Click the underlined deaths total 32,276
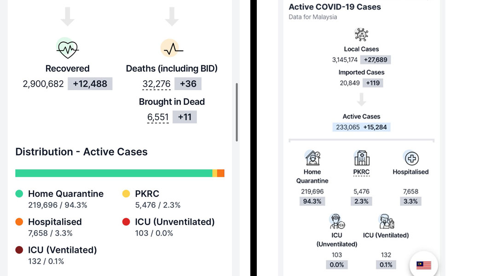 pos(156,84)
